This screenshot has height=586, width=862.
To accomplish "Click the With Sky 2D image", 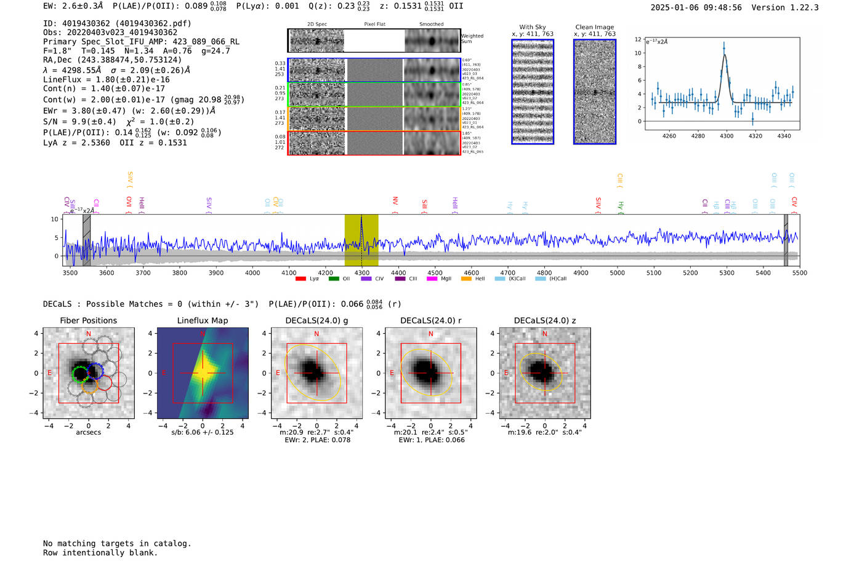I will [x=533, y=92].
